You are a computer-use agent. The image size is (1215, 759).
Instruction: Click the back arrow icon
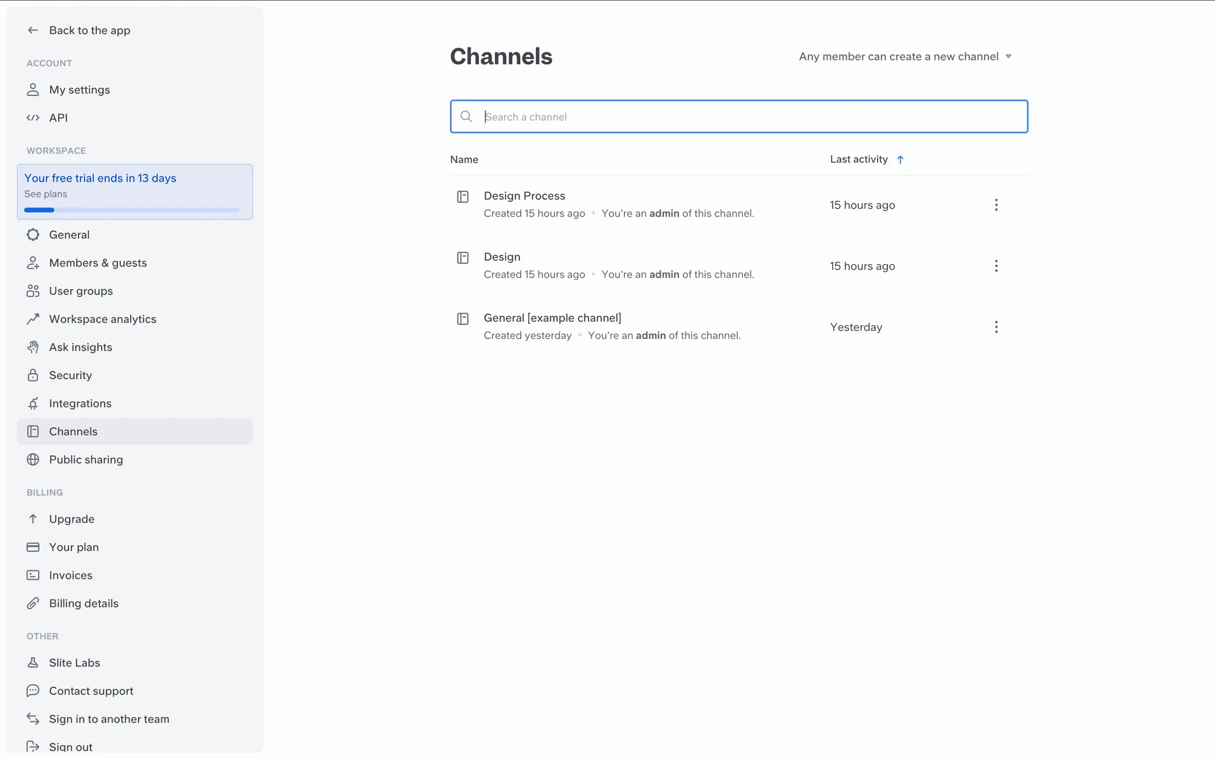point(33,30)
